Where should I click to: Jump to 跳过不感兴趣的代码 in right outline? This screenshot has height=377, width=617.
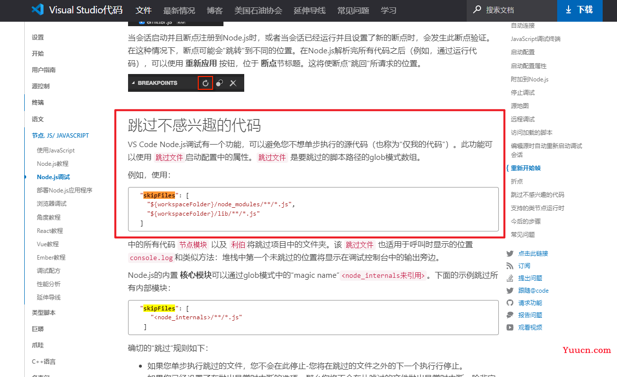(537, 194)
